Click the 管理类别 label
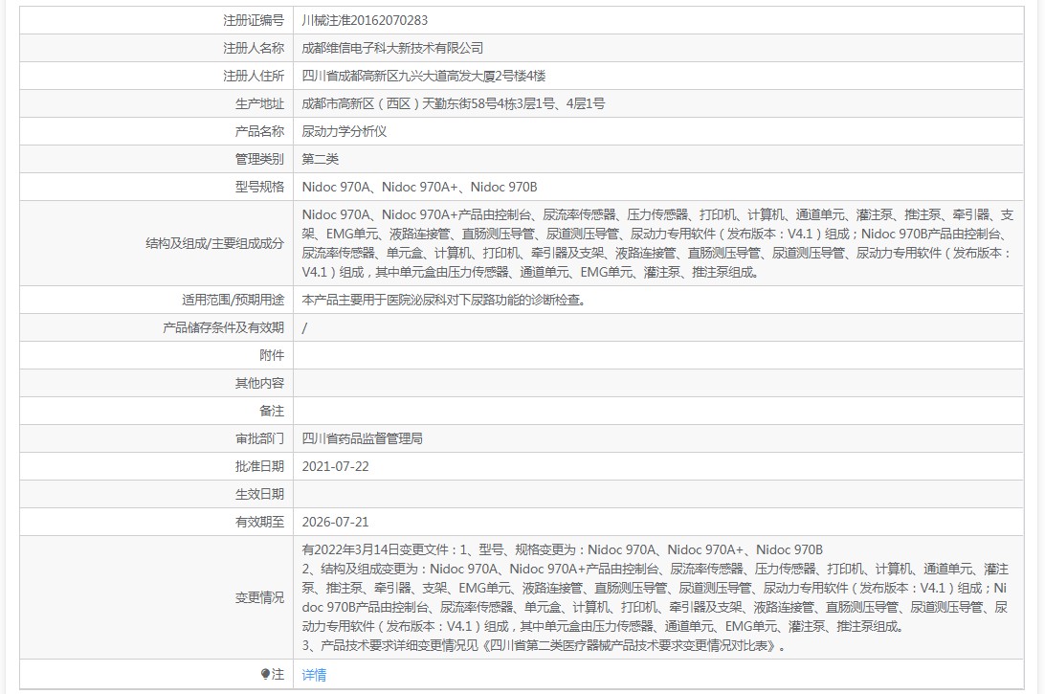Screen dimensions: 1045x694 pos(259,159)
